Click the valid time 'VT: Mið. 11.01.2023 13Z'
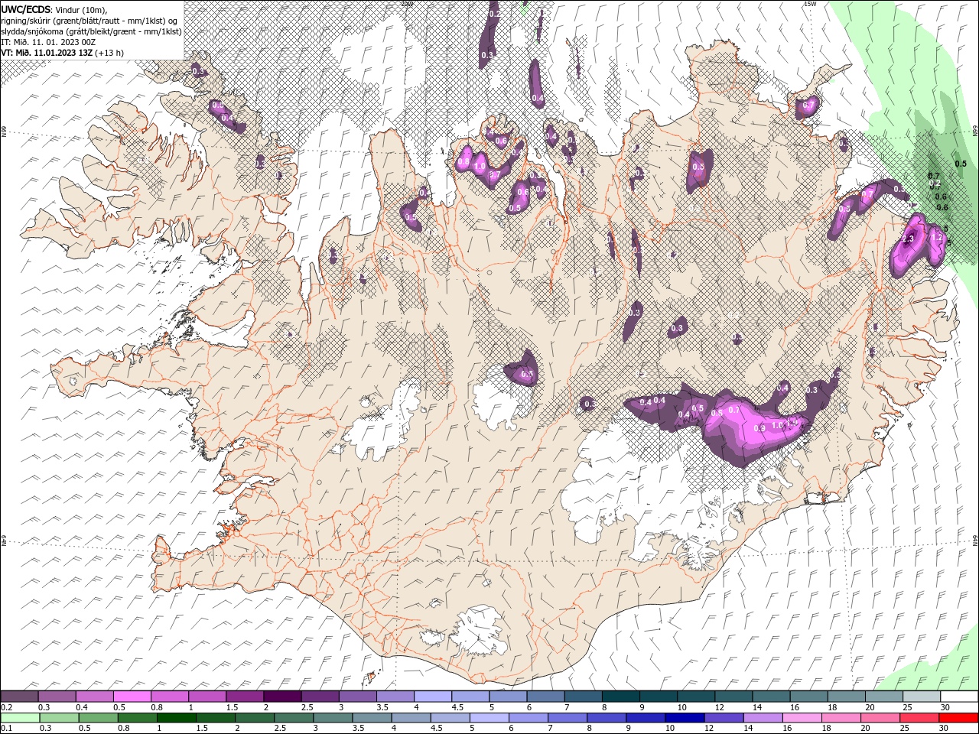979x734 pixels. pyautogui.click(x=47, y=53)
